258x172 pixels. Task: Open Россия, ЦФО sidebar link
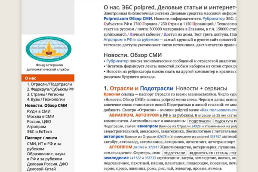39,121
